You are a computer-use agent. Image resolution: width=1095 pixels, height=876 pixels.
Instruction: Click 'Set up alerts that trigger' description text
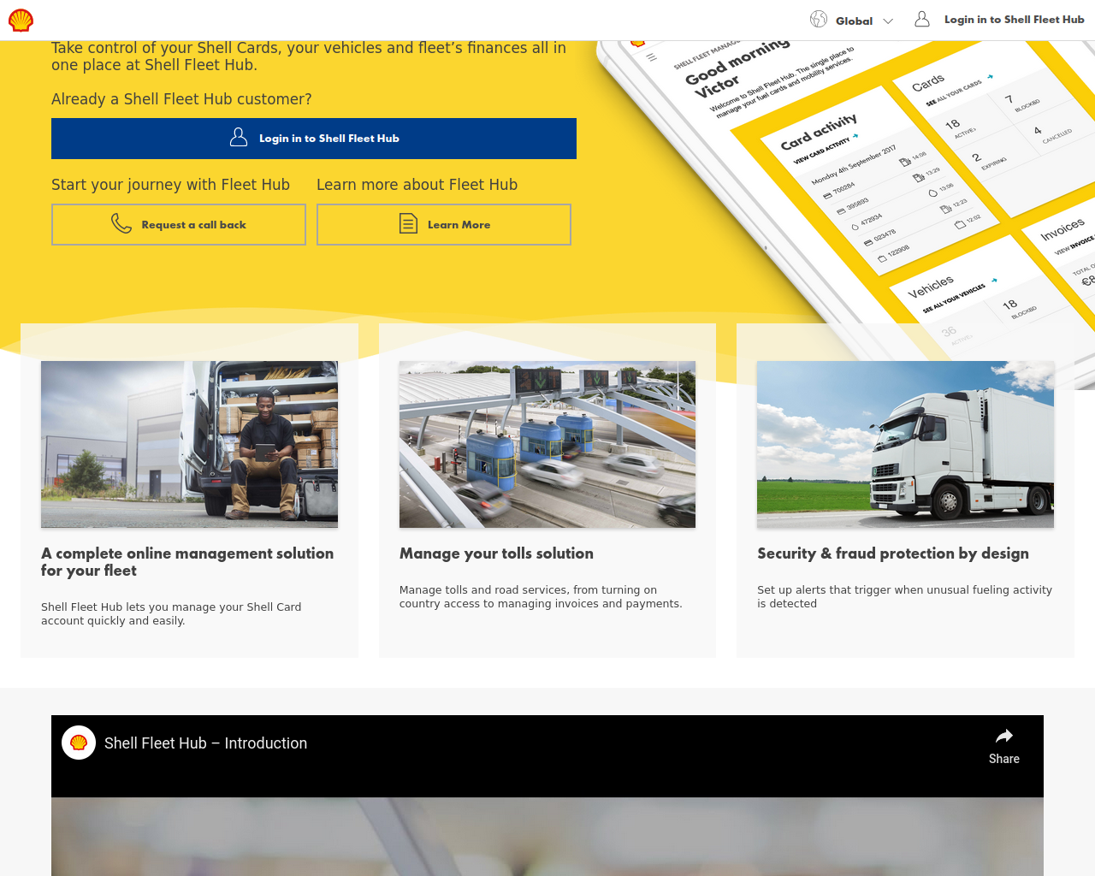(904, 596)
